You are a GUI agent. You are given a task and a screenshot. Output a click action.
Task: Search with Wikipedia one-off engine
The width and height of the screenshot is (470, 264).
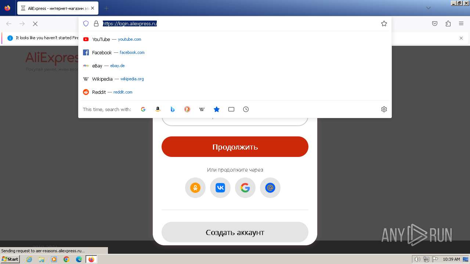pos(202,109)
